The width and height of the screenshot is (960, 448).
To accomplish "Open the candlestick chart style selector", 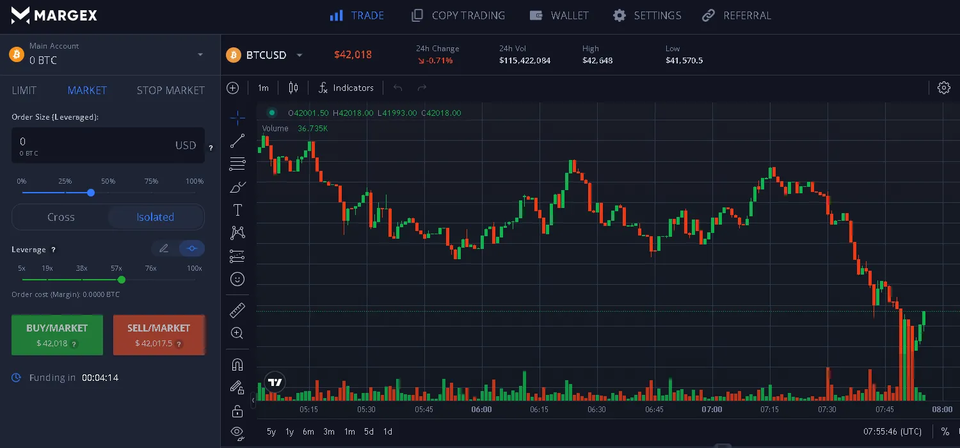I will tap(293, 88).
